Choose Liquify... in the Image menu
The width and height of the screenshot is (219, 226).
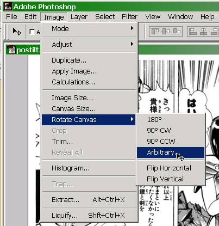89,216
